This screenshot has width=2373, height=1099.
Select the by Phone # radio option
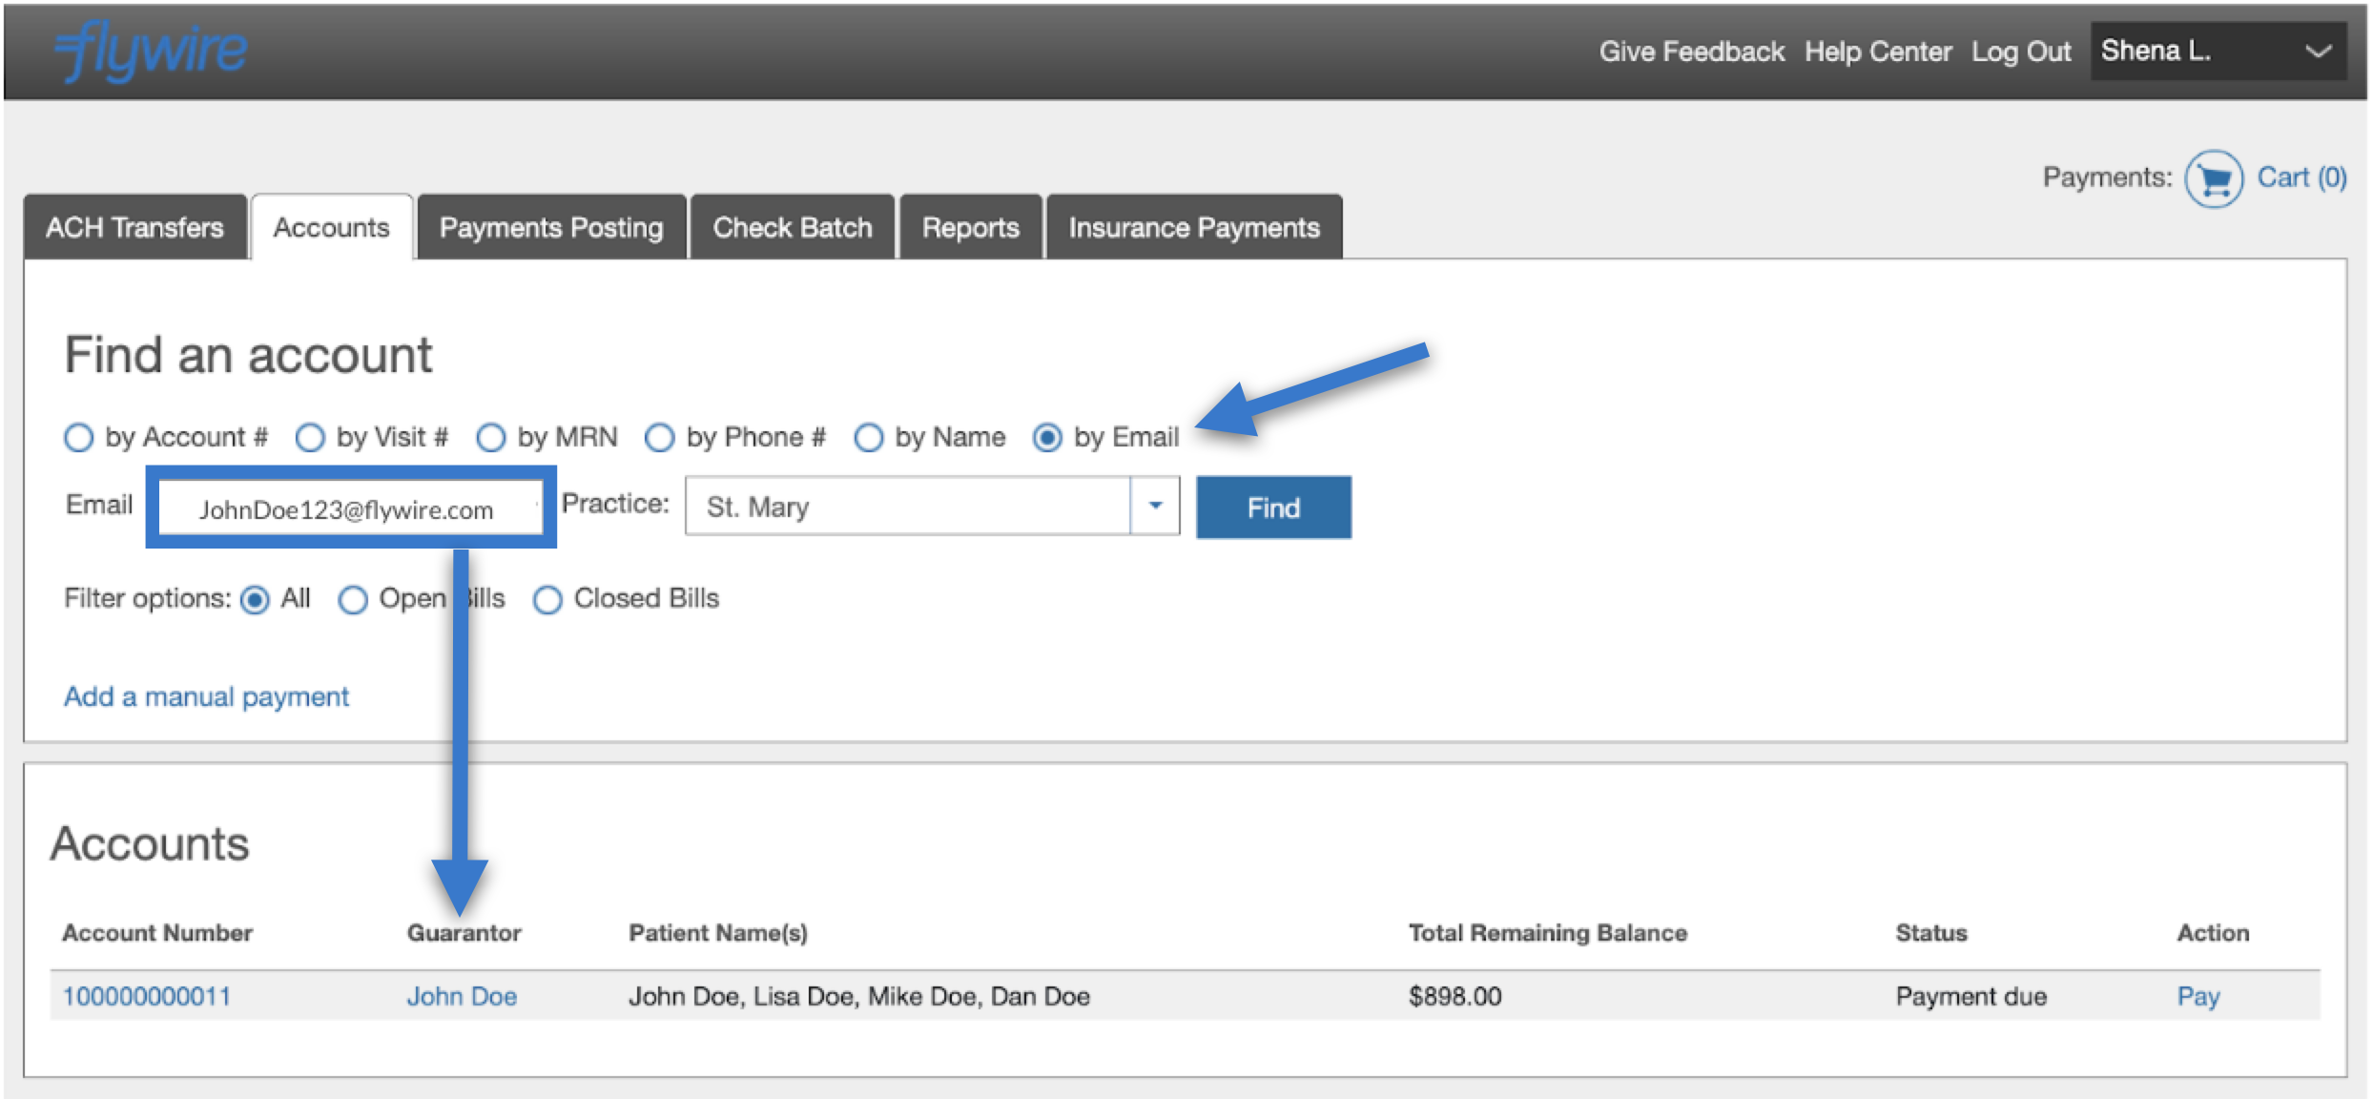point(659,438)
